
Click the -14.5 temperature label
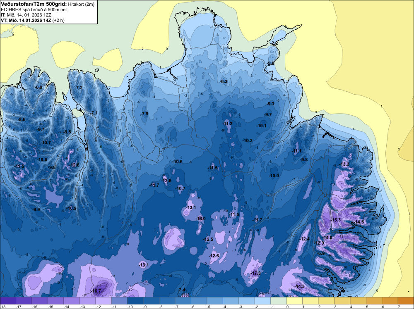pyautogui.click(x=359, y=222)
